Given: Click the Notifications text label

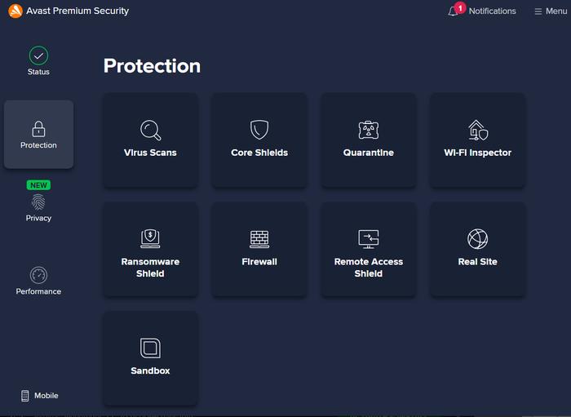Looking at the screenshot, I should (492, 11).
